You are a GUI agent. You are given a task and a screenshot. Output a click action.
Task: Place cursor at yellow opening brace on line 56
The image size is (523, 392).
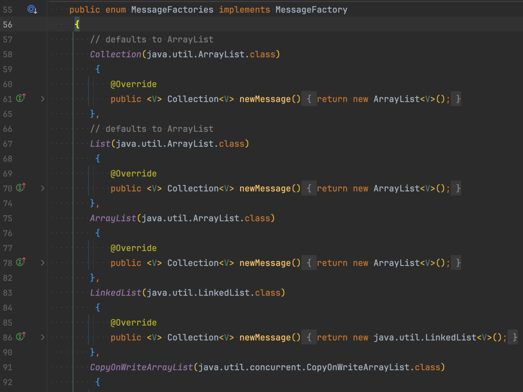77,24
